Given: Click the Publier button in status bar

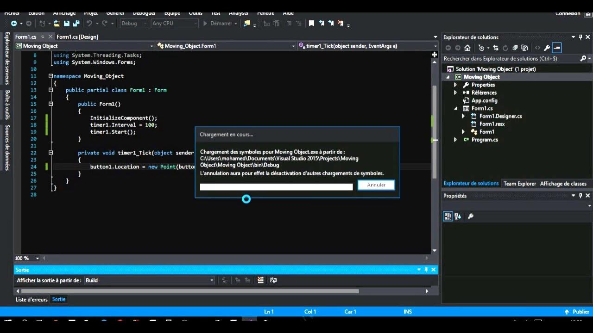Looking at the screenshot, I should 577,312.
